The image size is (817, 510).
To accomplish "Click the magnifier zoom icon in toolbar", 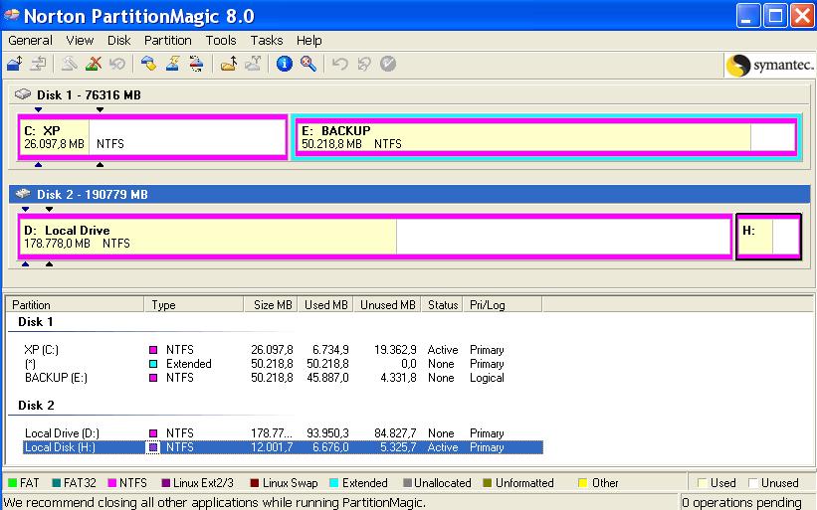I will [x=308, y=64].
